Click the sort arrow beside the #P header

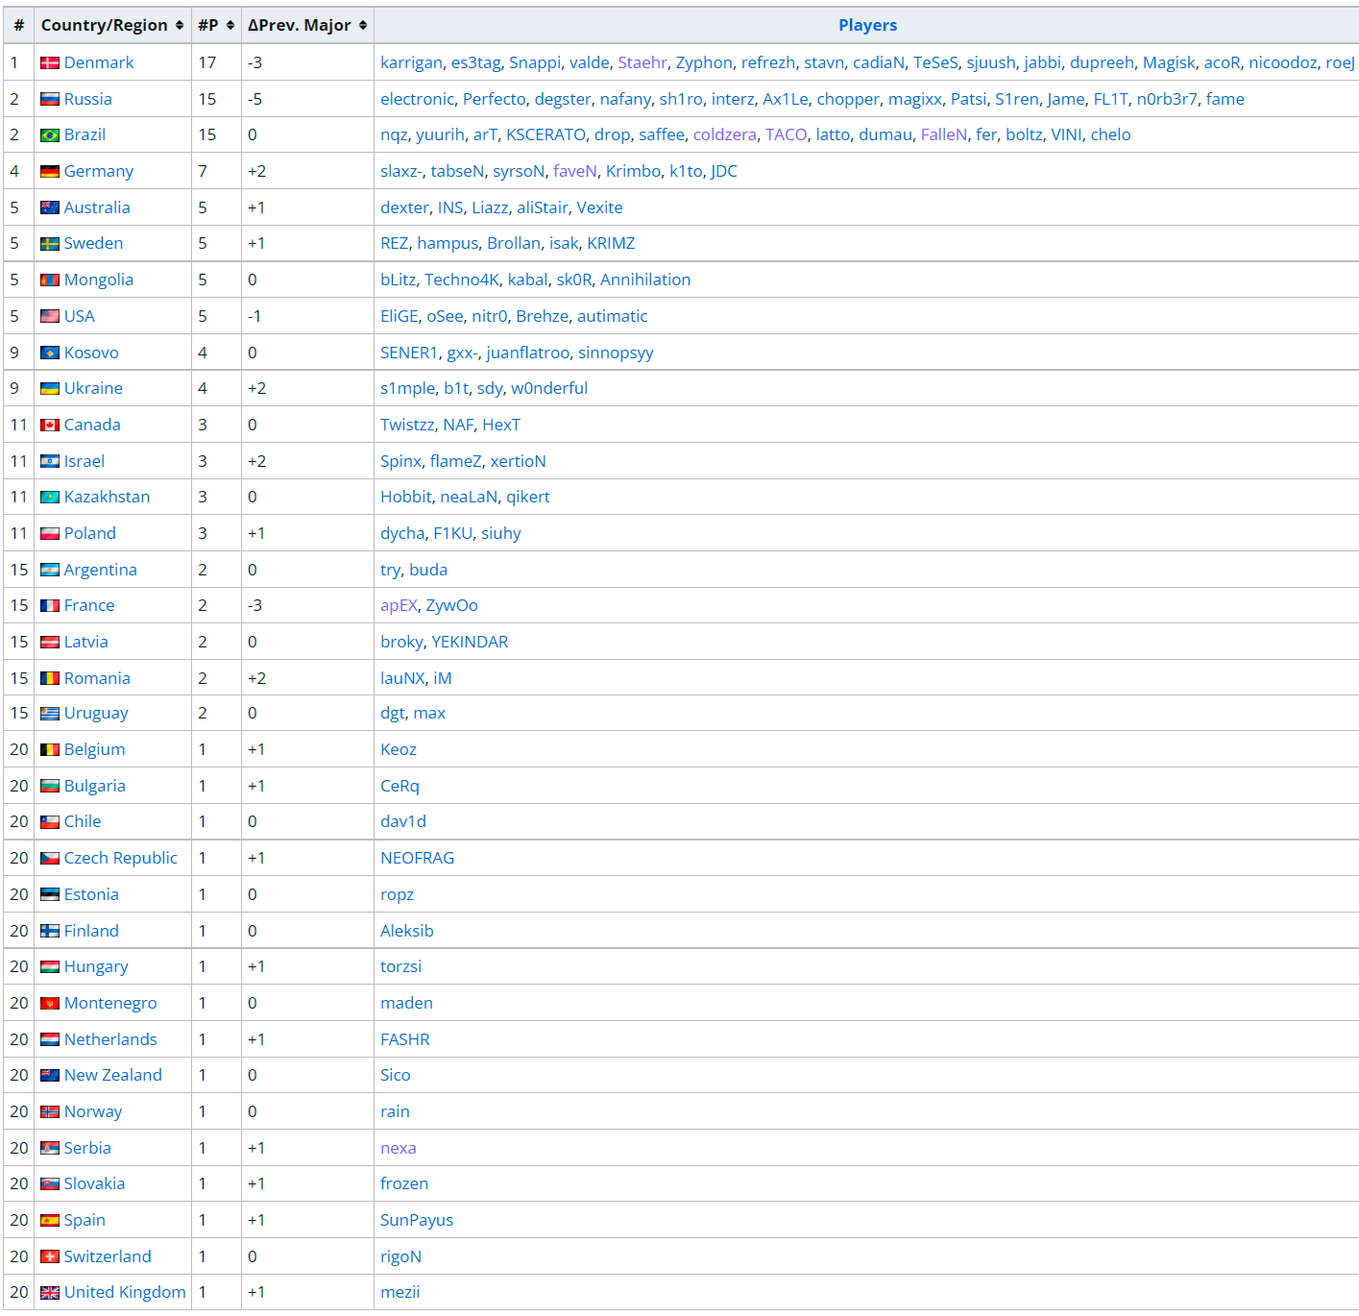(x=230, y=25)
